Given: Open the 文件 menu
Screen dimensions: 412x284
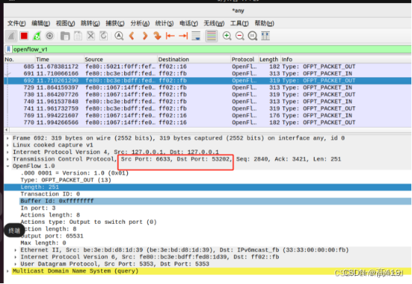Looking at the screenshot, I should 16,23.
